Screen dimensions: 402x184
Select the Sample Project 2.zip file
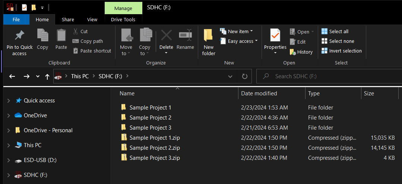155,148
